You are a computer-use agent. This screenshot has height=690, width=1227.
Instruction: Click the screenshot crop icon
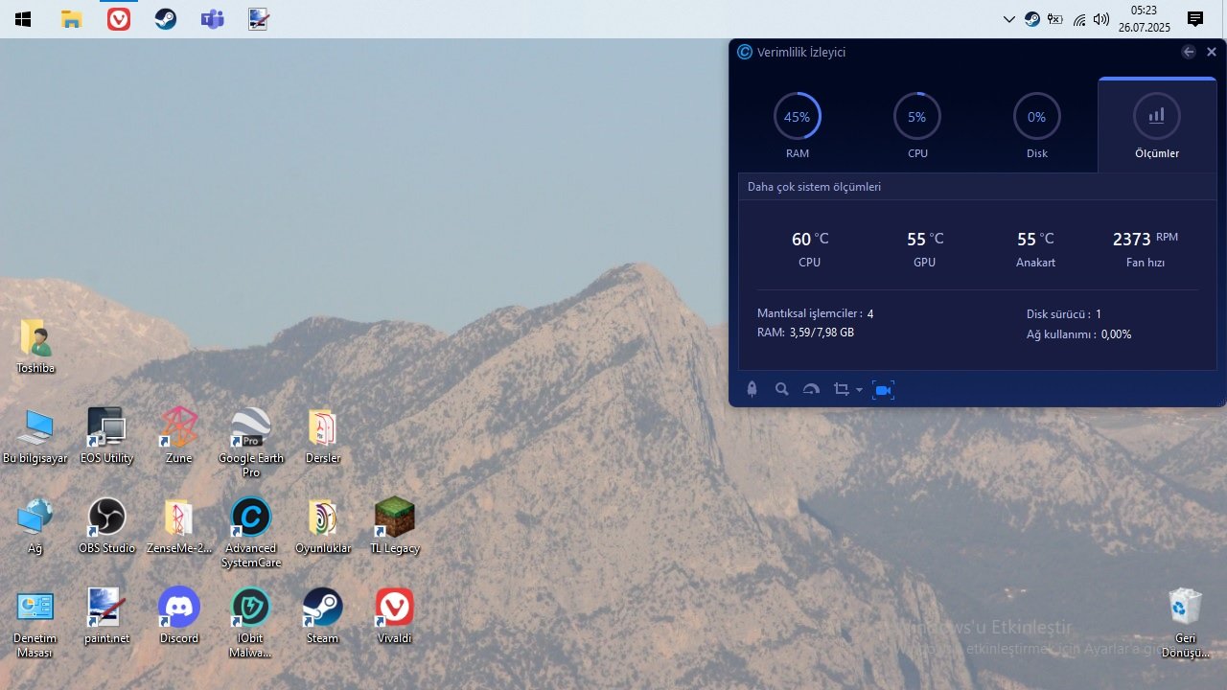841,389
